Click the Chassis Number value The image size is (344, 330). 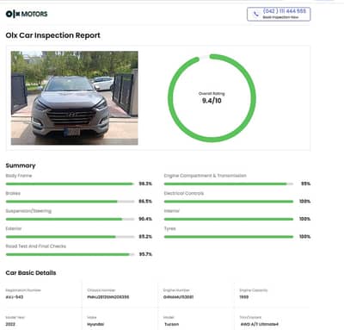pyautogui.click(x=108, y=297)
